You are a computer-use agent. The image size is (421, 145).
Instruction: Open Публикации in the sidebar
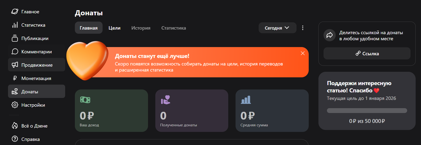pyautogui.click(x=36, y=38)
